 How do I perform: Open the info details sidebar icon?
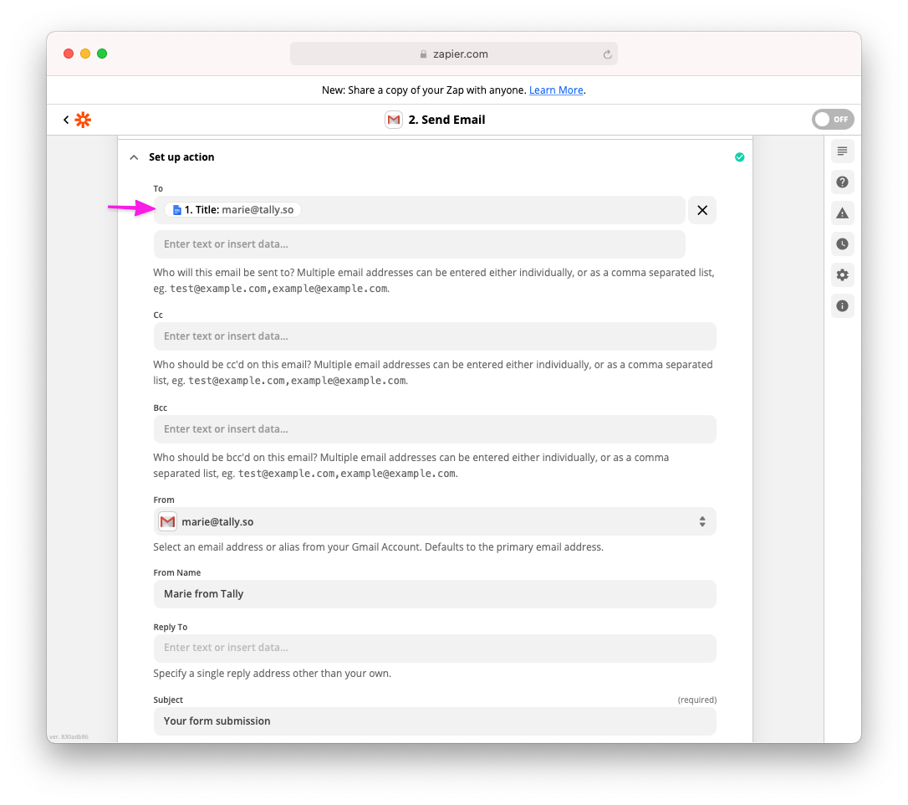842,306
